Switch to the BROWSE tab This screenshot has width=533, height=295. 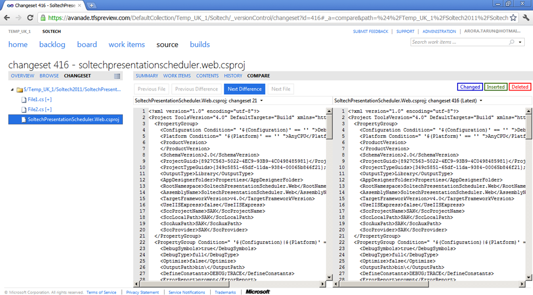49,76
